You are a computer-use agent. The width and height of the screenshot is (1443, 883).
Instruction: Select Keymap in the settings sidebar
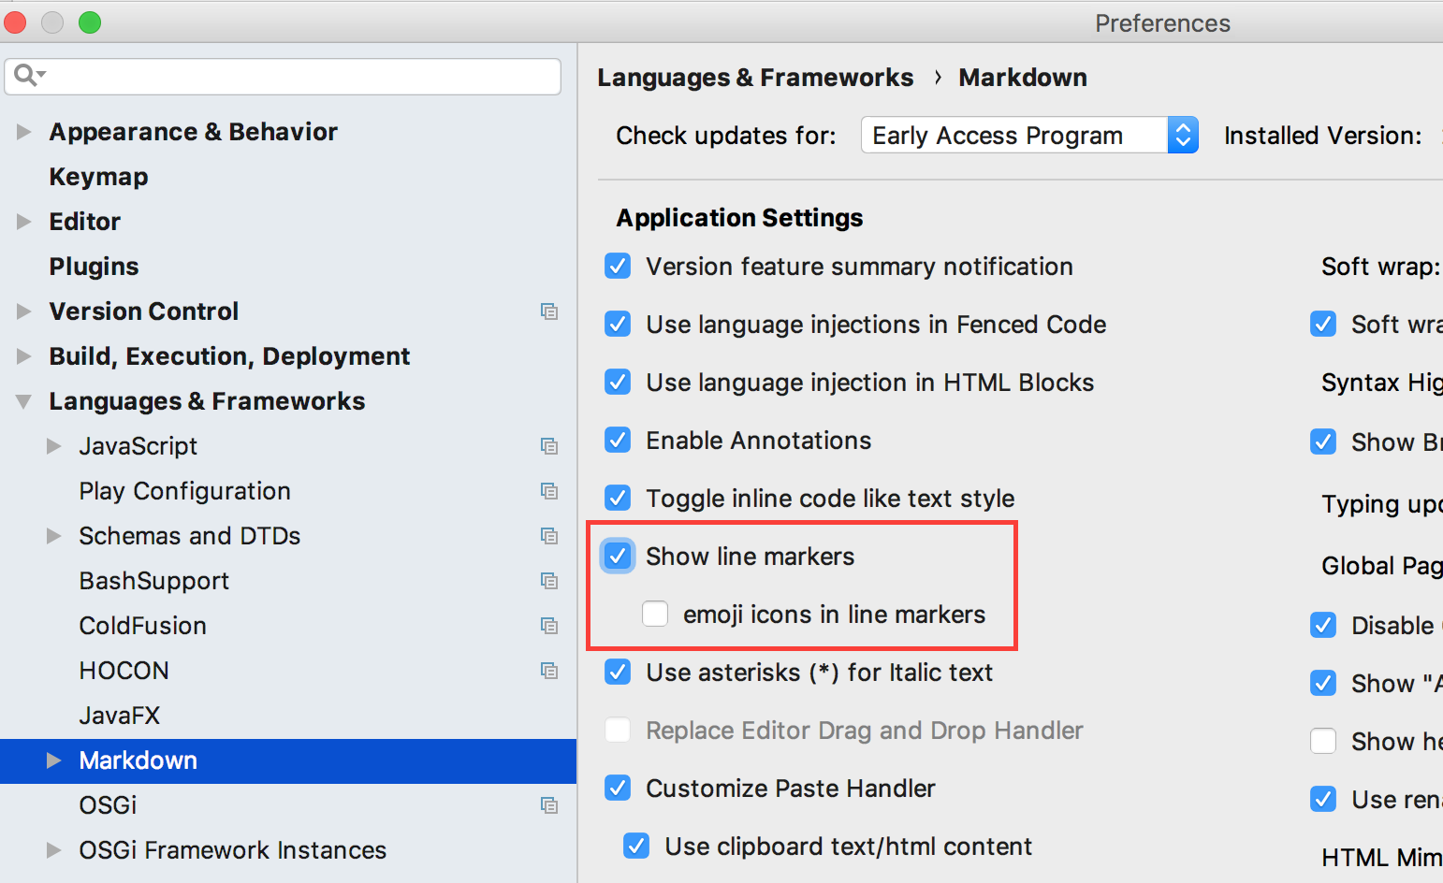(x=98, y=177)
